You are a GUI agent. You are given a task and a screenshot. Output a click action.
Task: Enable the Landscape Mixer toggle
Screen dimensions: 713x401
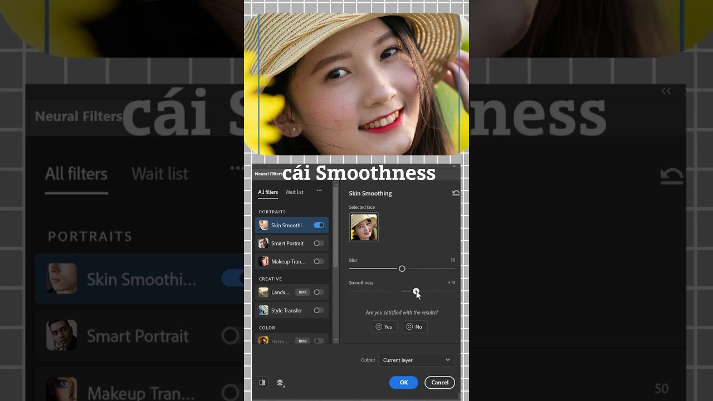pos(319,292)
